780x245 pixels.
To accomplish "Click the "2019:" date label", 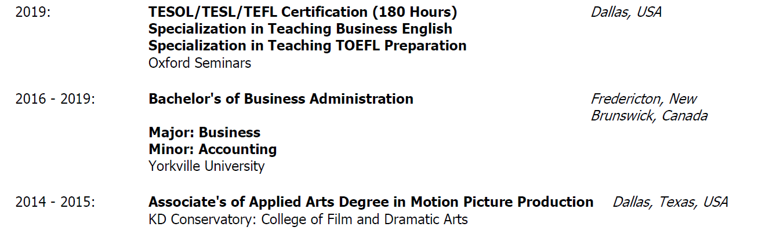I will (x=33, y=12).
